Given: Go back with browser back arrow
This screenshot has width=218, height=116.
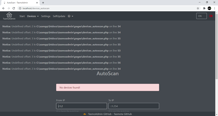Looking at the screenshot, I should tap(4, 8).
